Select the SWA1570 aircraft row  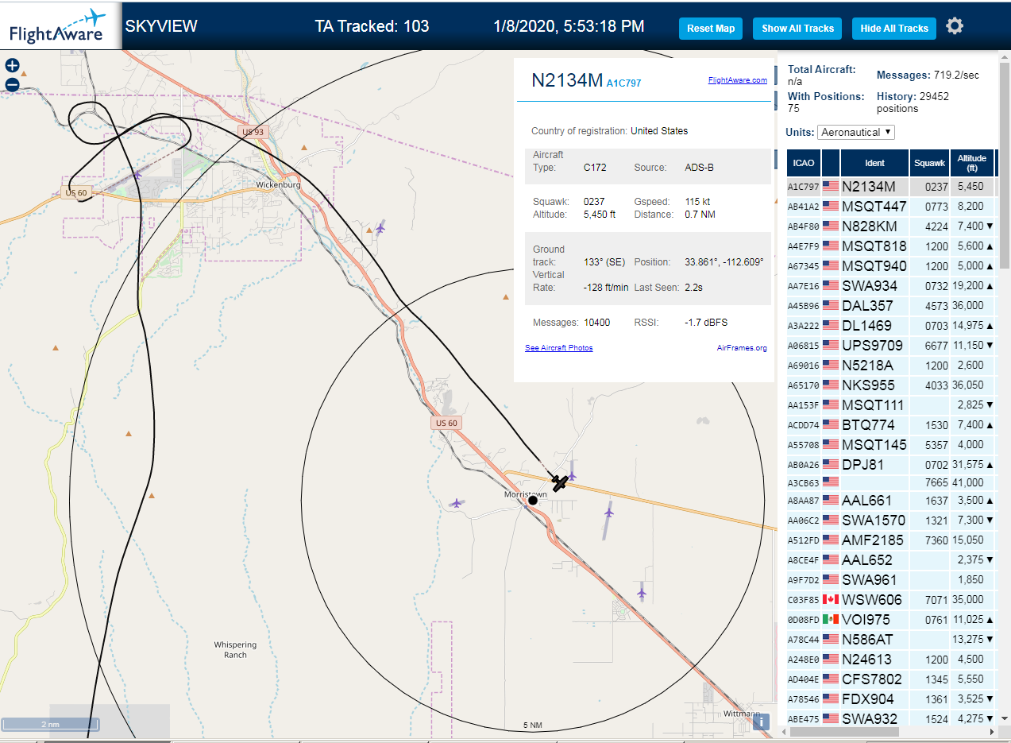pos(892,520)
